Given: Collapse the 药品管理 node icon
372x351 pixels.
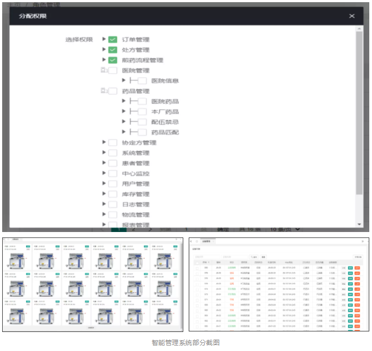Looking at the screenshot, I should (104, 91).
